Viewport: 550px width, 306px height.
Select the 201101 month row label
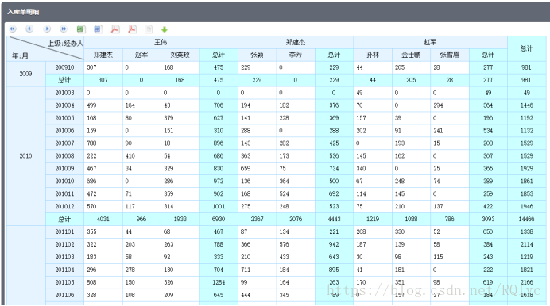click(x=64, y=231)
